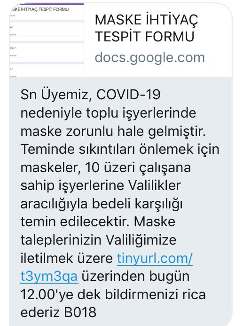Open the docs.google.com domain label
Image resolution: width=243 pixels, height=326 pixels.
[150, 57]
